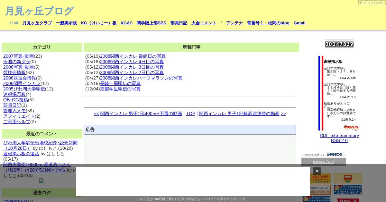Open 関学陸上部BBS link

(152, 23)
